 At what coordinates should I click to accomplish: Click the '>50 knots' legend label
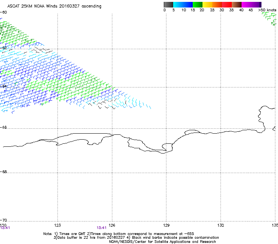click(x=267, y=10)
